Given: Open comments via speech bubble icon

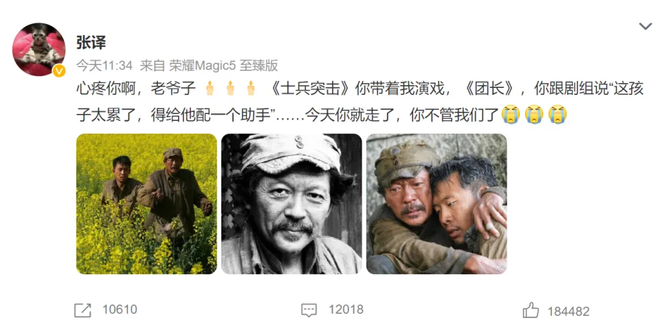Looking at the screenshot, I should 309,311.
